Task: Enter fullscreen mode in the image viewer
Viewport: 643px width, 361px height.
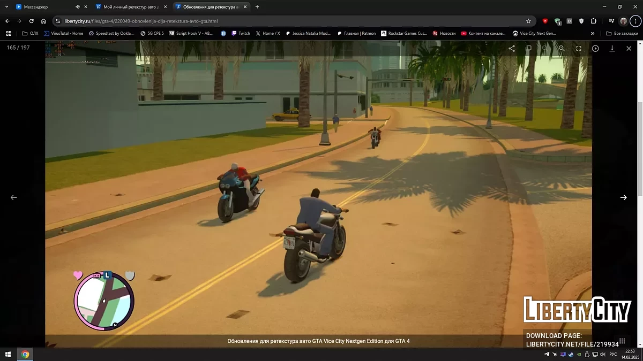Action: coord(579,48)
